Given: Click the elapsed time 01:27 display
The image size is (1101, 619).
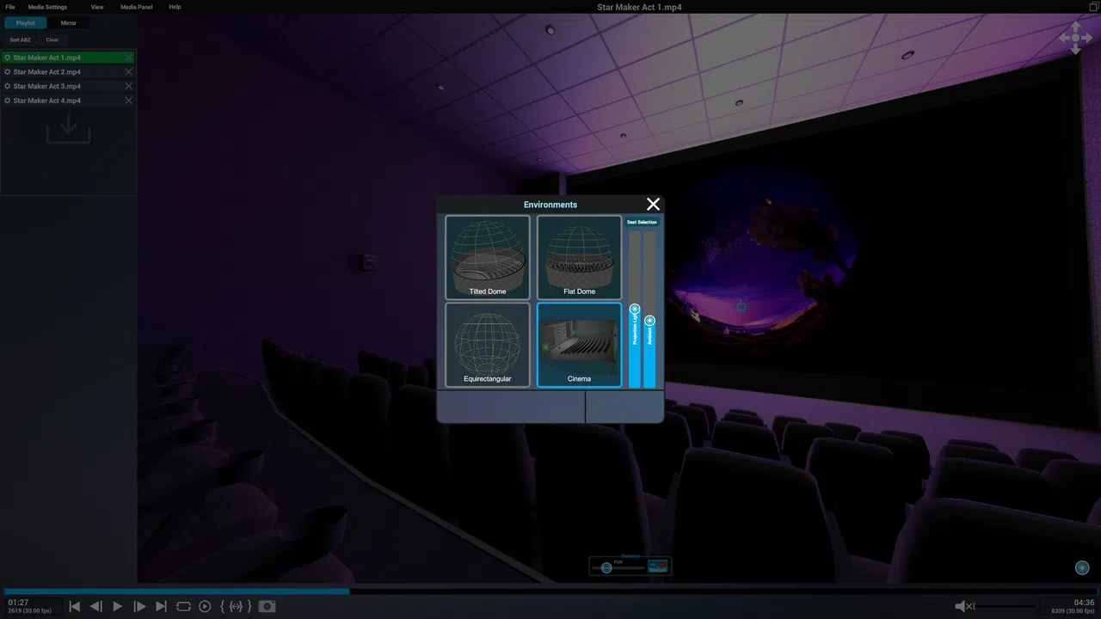Looking at the screenshot, I should pyautogui.click(x=19, y=603).
